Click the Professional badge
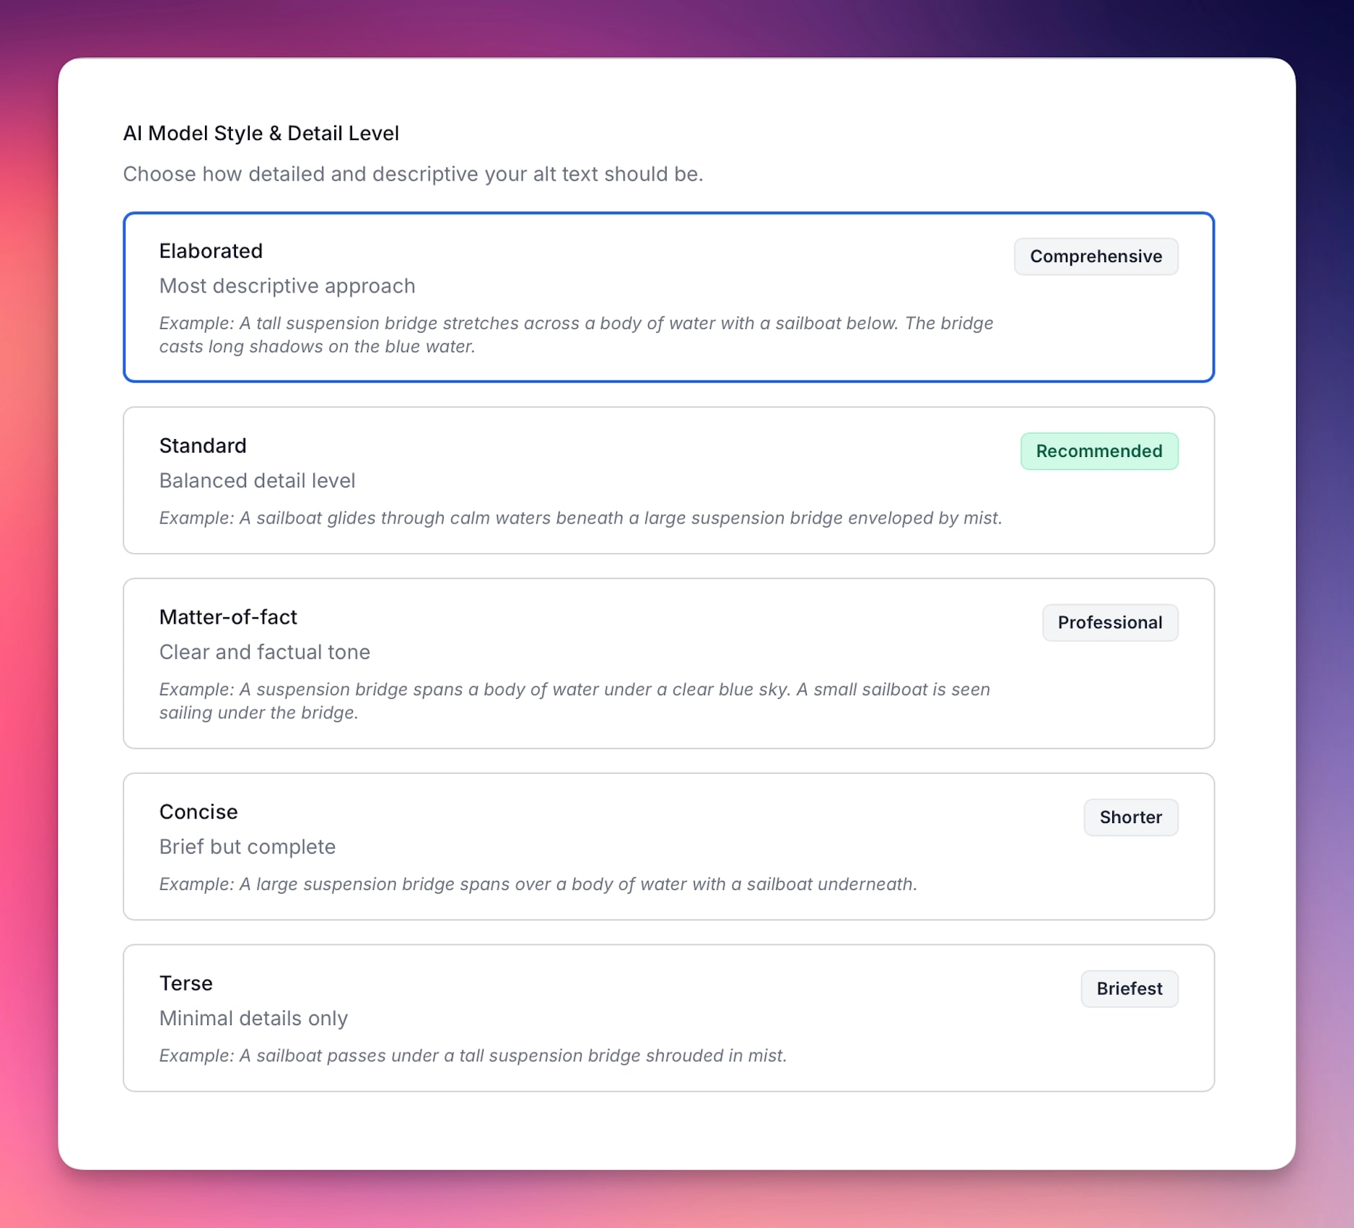The image size is (1354, 1228). click(1110, 622)
